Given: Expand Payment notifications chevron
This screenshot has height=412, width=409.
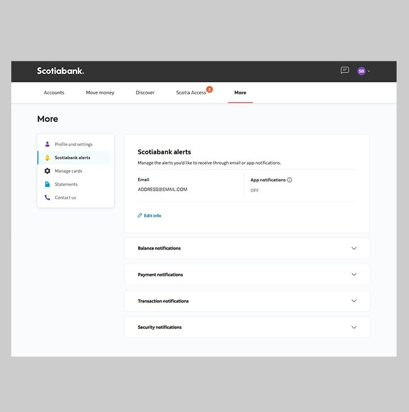Looking at the screenshot, I should tap(354, 274).
